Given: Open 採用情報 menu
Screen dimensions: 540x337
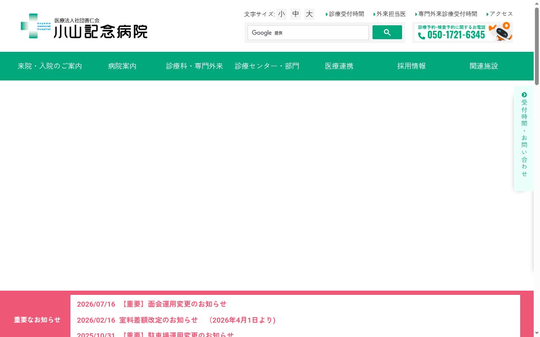Looking at the screenshot, I should pyautogui.click(x=412, y=66).
